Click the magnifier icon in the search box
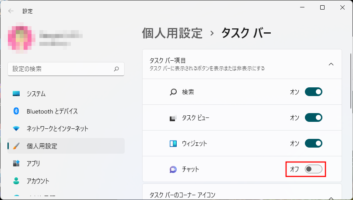Image resolution: width=353 pixels, height=200 pixels. pos(116,69)
